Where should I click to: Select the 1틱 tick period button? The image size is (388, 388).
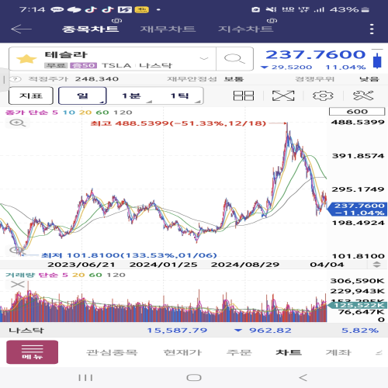[179, 95]
